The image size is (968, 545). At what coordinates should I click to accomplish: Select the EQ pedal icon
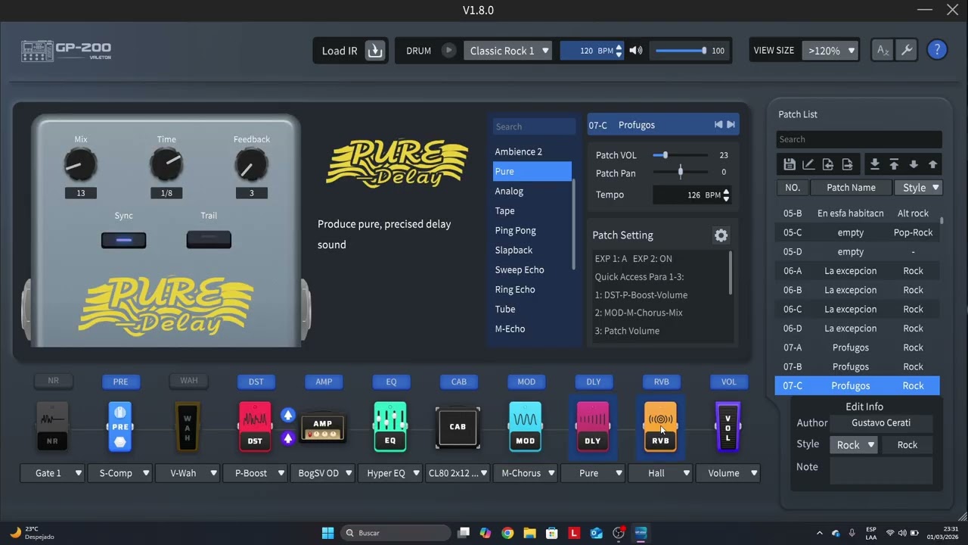pos(390,427)
